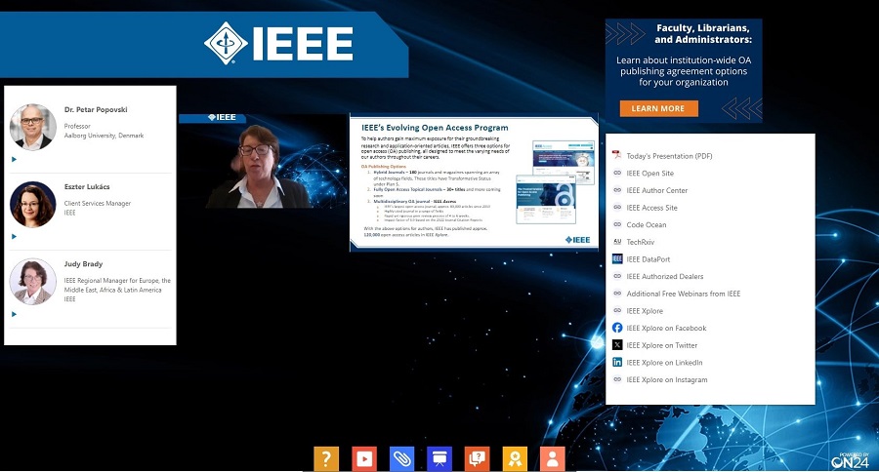Click the ON24 logo in corner
The height and width of the screenshot is (472, 879).
click(x=850, y=461)
